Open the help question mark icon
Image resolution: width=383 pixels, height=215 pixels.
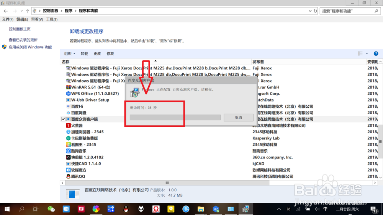[376, 53]
